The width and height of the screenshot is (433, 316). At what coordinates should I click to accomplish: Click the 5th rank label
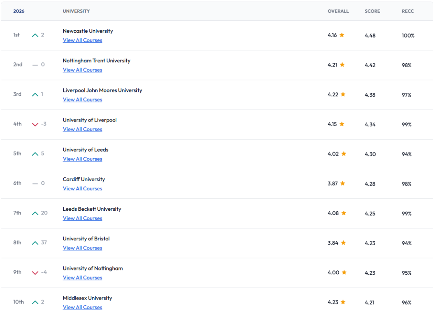pos(17,154)
